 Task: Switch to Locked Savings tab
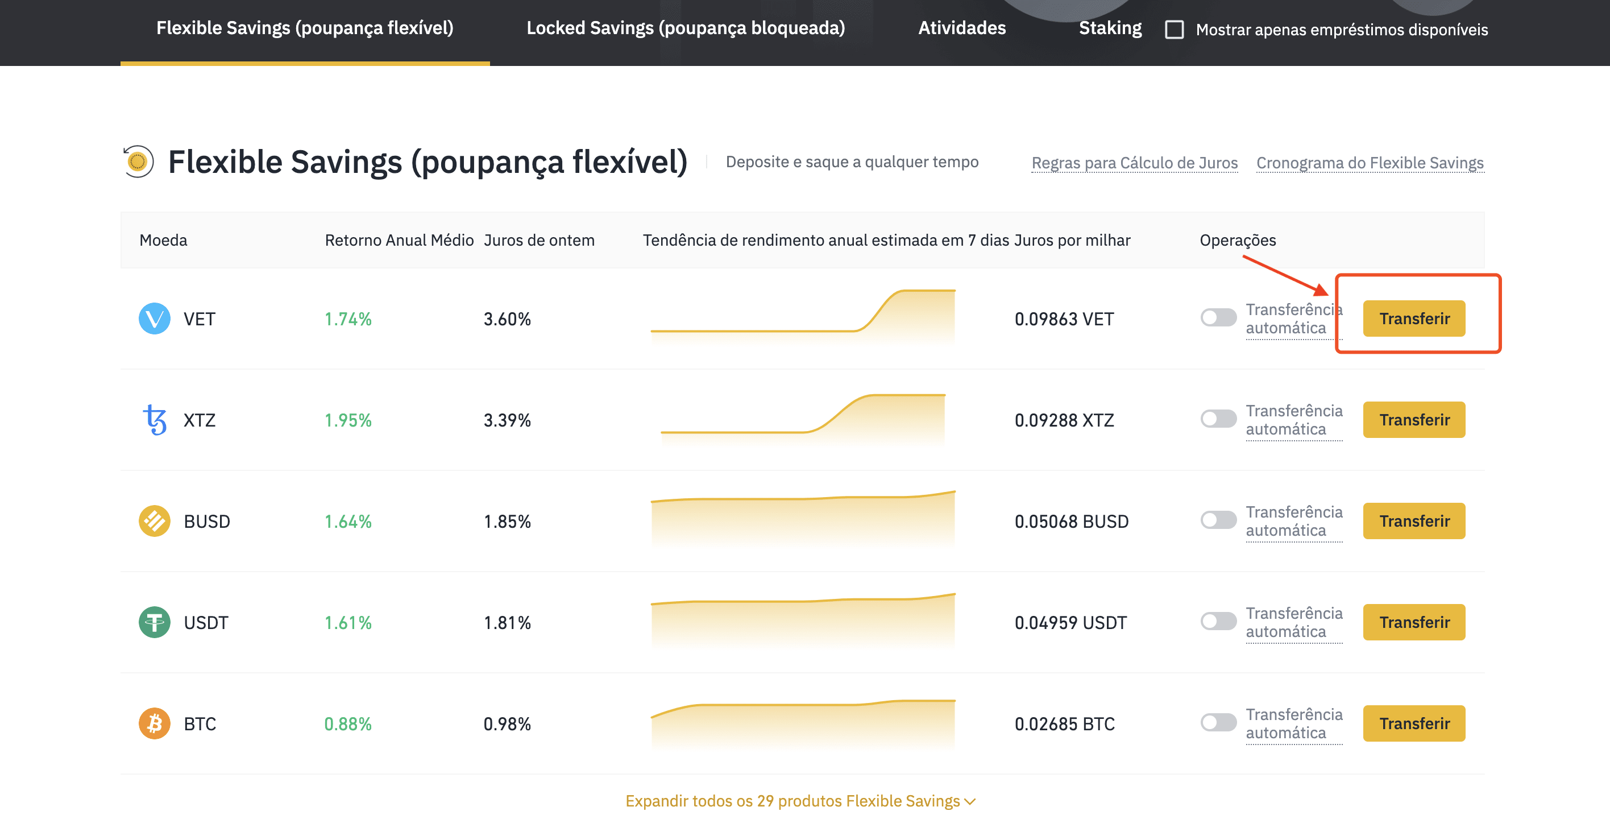coord(686,28)
